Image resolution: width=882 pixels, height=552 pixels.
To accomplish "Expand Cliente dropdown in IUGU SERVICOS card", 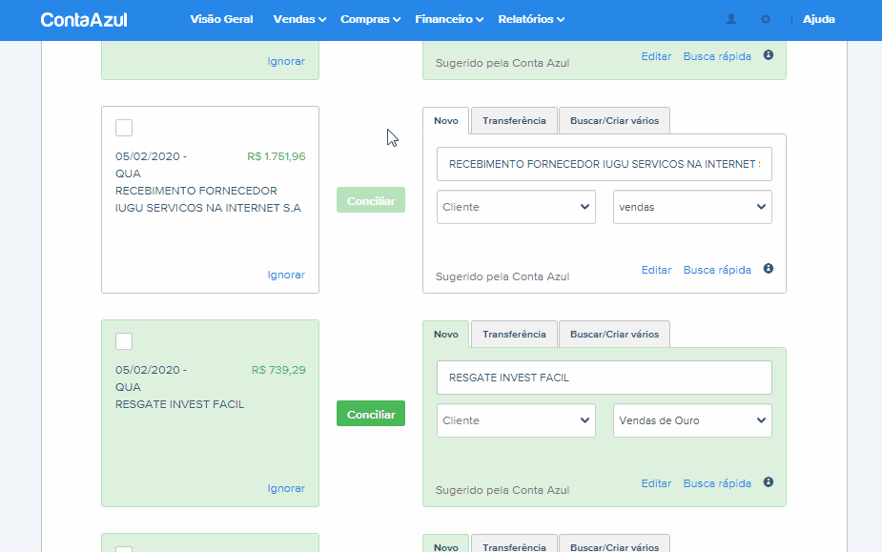I will (516, 207).
